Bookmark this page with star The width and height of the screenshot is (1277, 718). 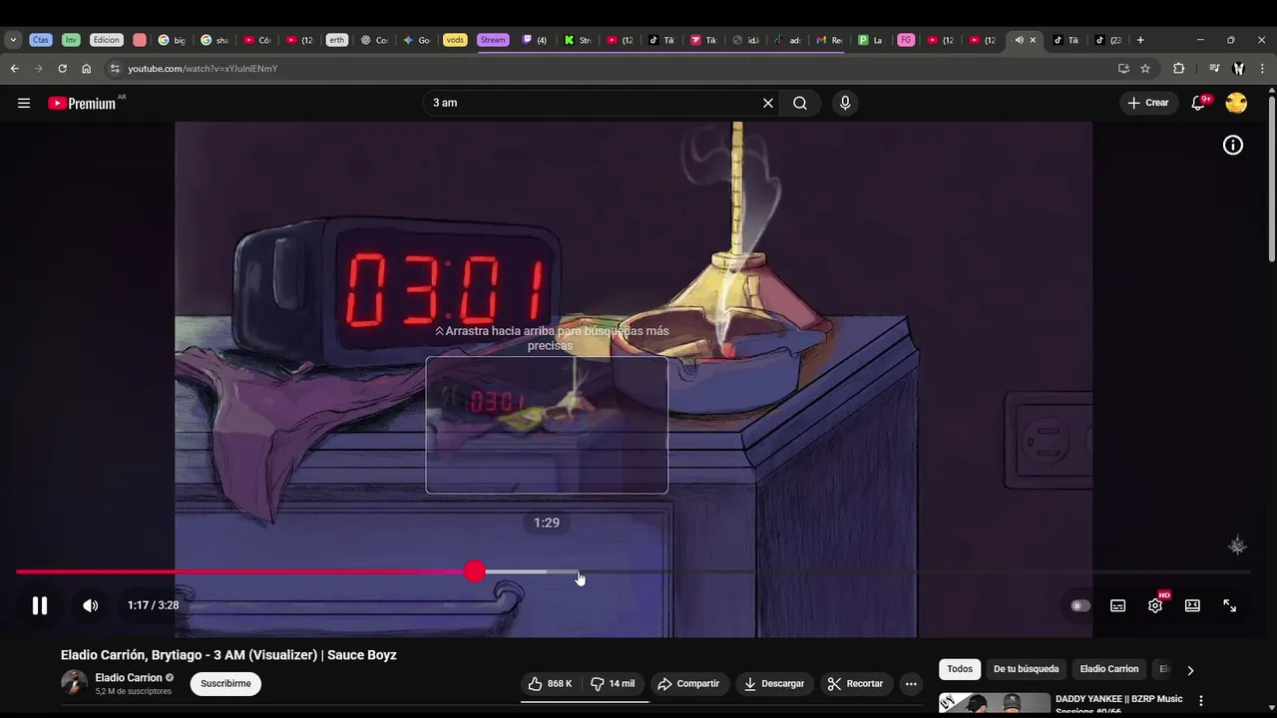[1145, 69]
